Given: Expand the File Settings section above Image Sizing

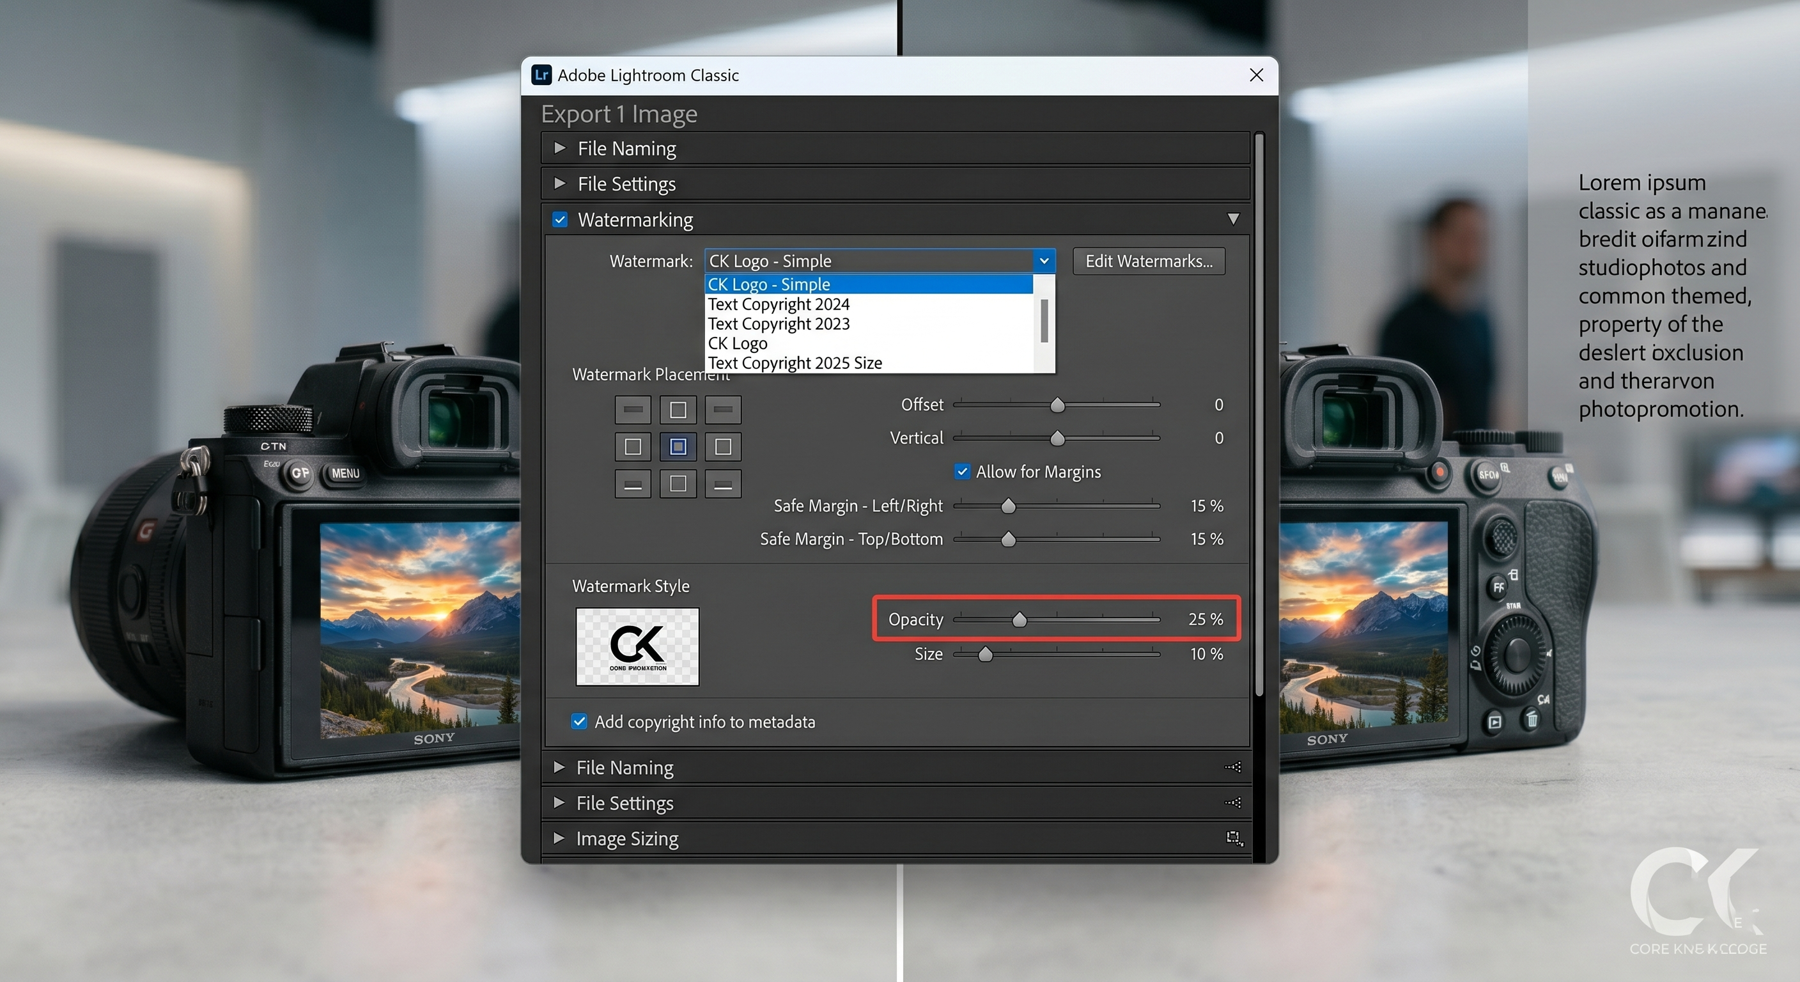Looking at the screenshot, I should pyautogui.click(x=558, y=803).
